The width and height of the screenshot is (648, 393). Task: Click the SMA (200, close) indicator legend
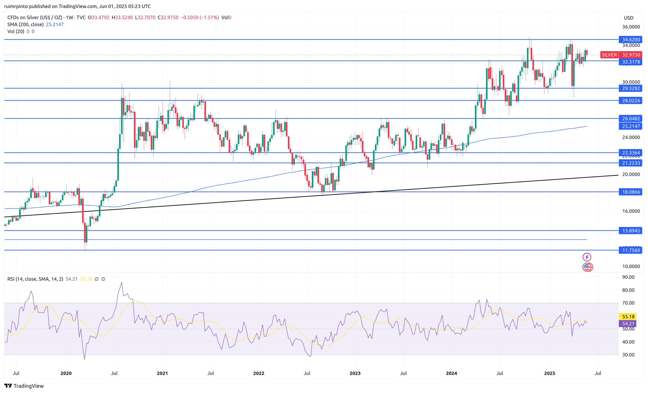(x=26, y=25)
